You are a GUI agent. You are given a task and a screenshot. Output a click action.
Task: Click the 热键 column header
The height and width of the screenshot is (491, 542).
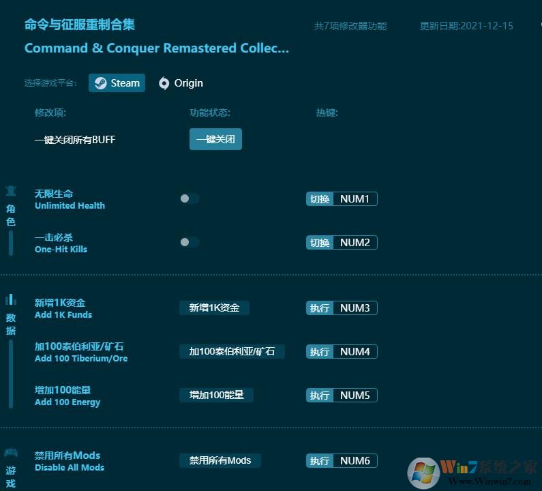(327, 113)
